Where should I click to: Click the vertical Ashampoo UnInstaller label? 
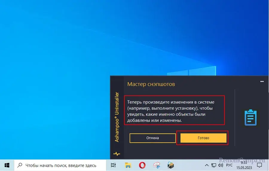click(117, 117)
